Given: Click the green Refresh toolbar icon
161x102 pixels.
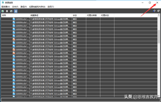Looking at the screenshot, I should point(3,11).
